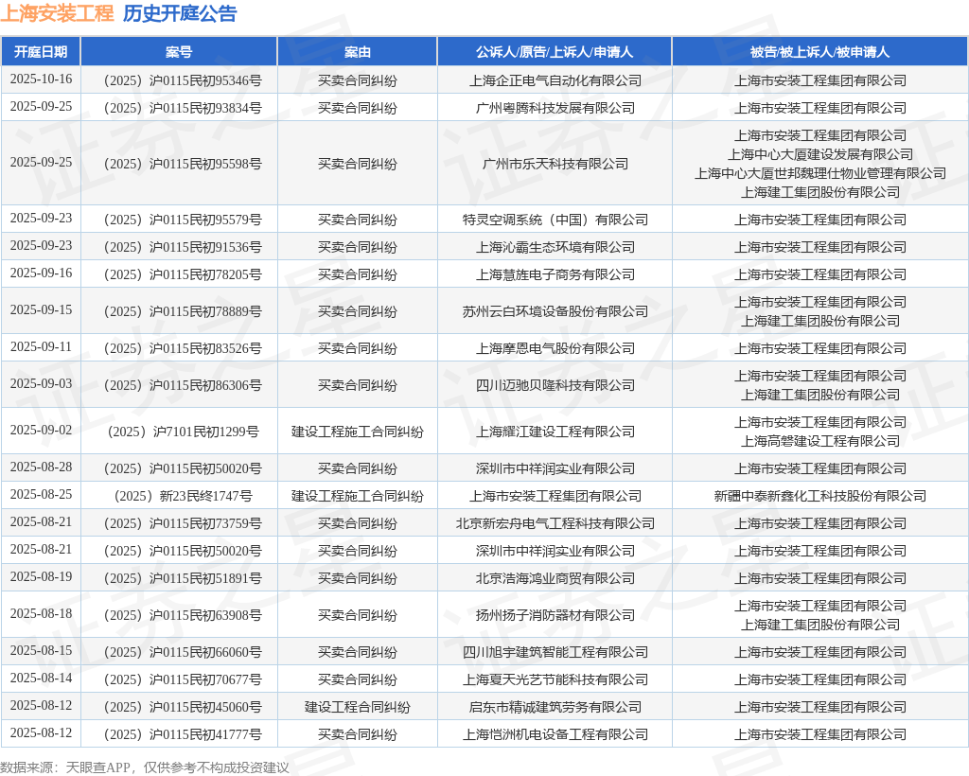Select case number 沪0115民初66060号
The image size is (969, 776).
click(183, 652)
